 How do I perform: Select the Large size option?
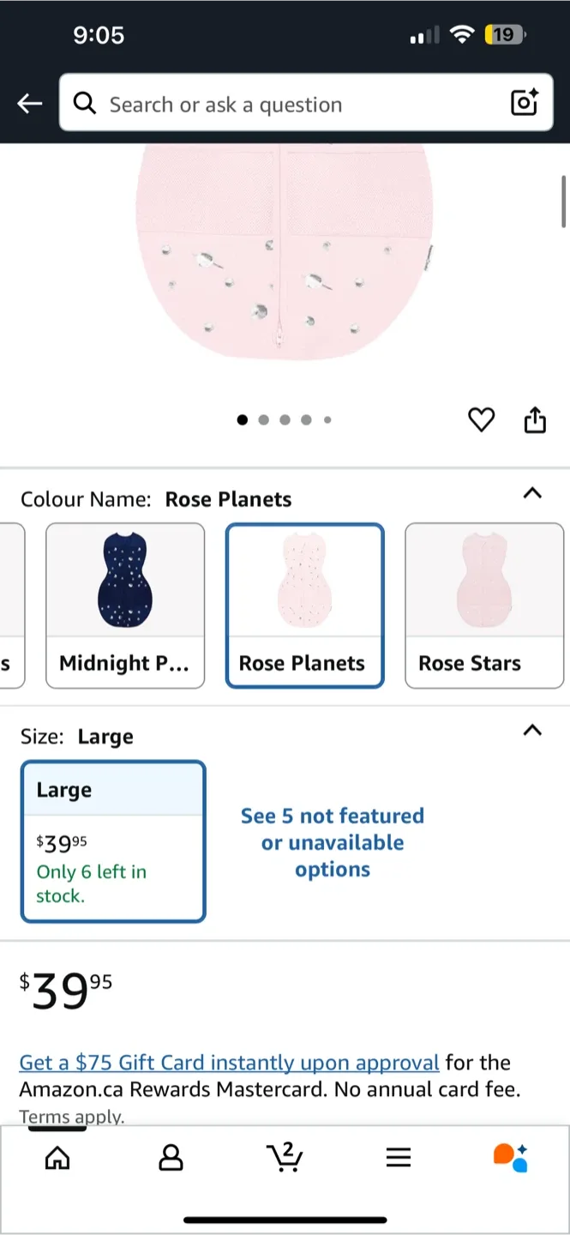click(113, 840)
